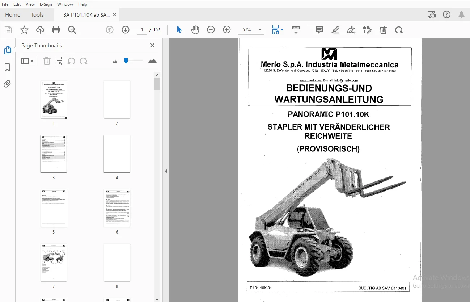This screenshot has width=470, height=302.
Task: Add the document to starred with the star icon
Action: tap(24, 30)
